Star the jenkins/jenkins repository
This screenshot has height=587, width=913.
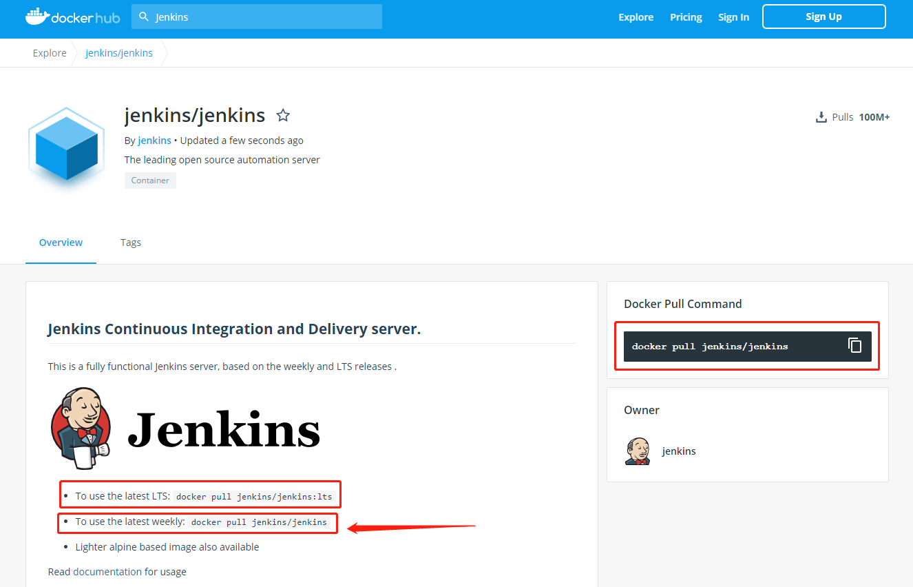point(283,115)
